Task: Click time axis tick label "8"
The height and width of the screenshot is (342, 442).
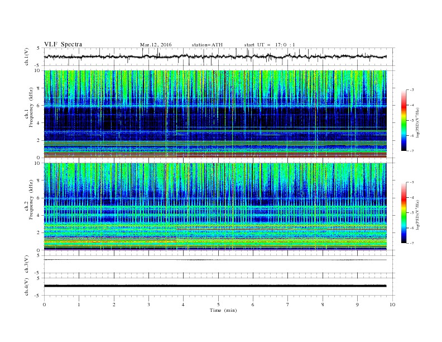Action: point(323,305)
